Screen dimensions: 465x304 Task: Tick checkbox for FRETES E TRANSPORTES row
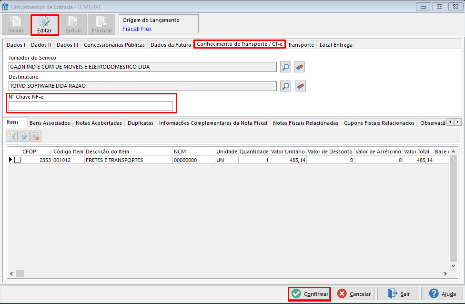point(17,160)
